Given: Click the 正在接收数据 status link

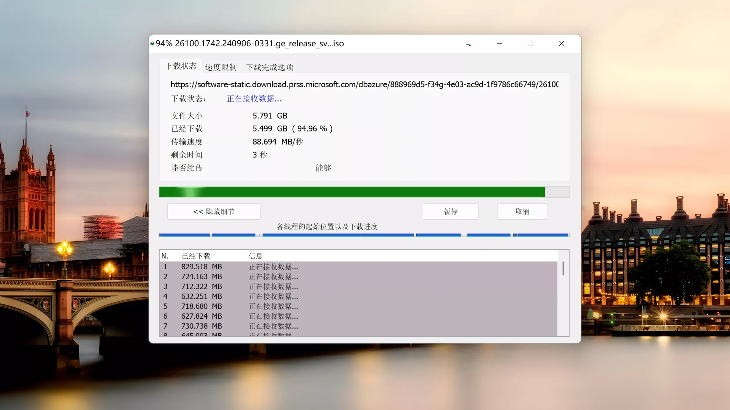Looking at the screenshot, I should (254, 99).
